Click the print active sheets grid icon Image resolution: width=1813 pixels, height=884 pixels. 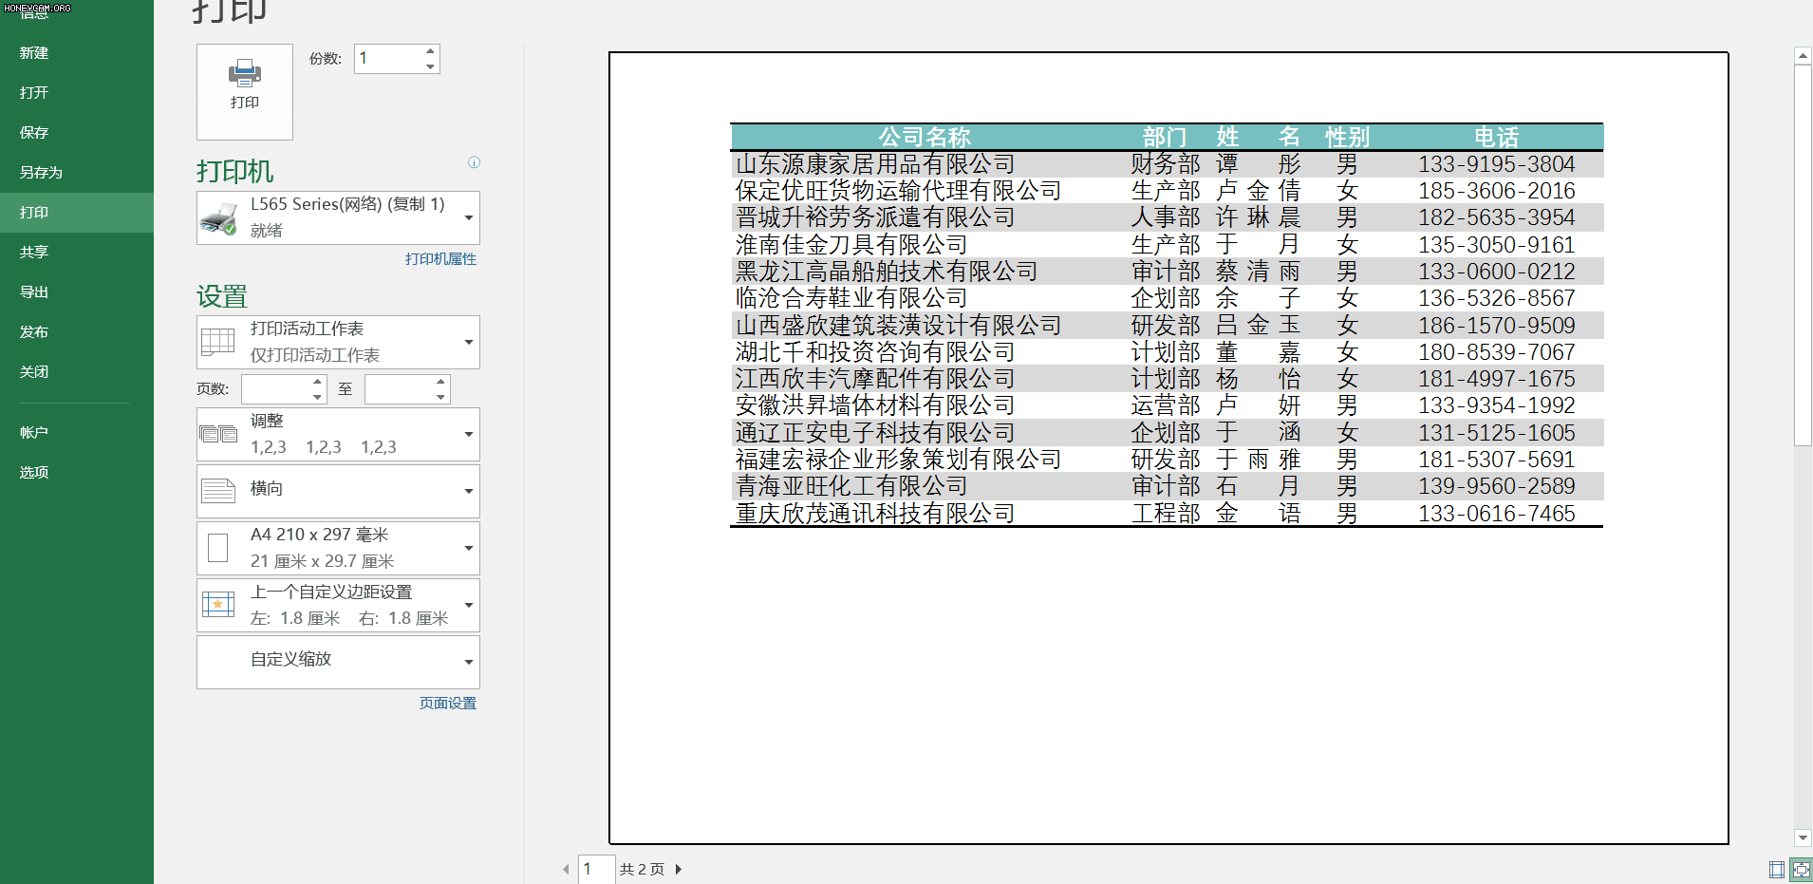click(218, 342)
